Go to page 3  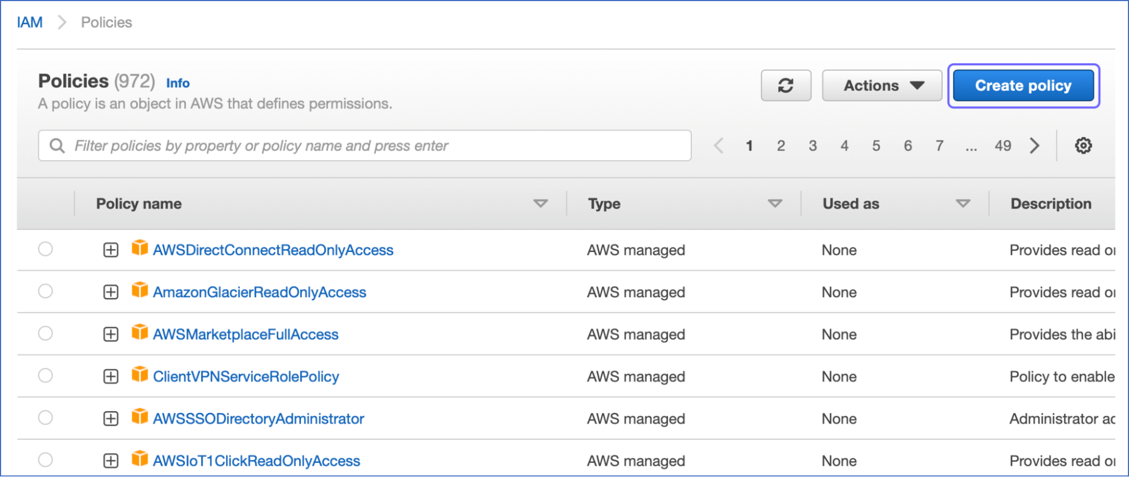click(x=812, y=146)
